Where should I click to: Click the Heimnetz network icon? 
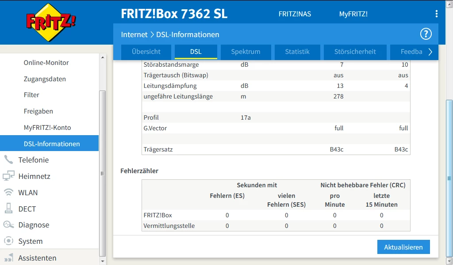point(8,176)
